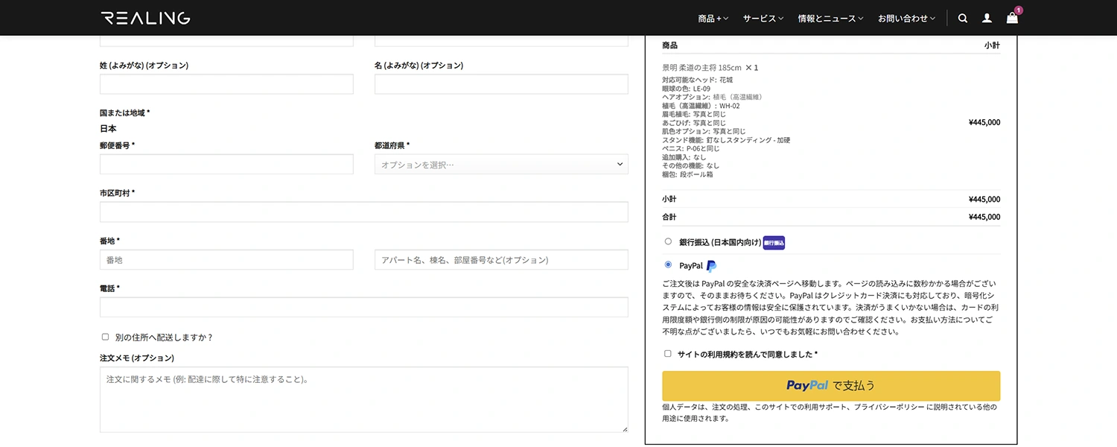
Task: Open the 情報とニュース menu
Action: [x=830, y=18]
